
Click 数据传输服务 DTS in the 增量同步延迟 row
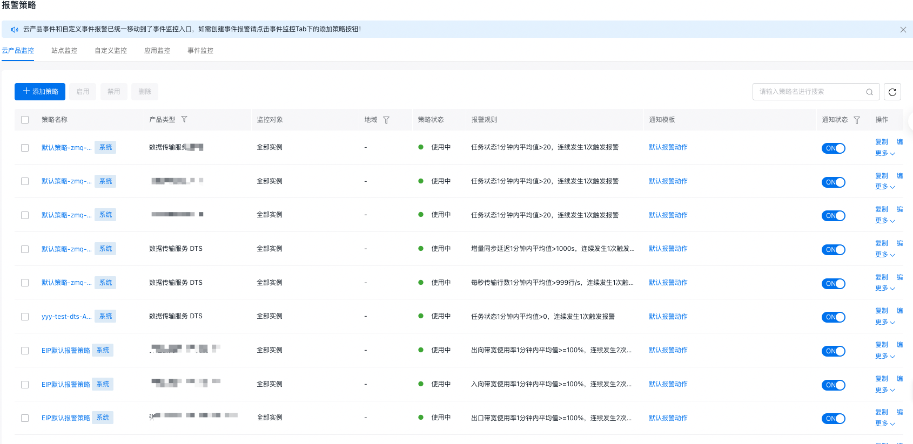coord(176,249)
